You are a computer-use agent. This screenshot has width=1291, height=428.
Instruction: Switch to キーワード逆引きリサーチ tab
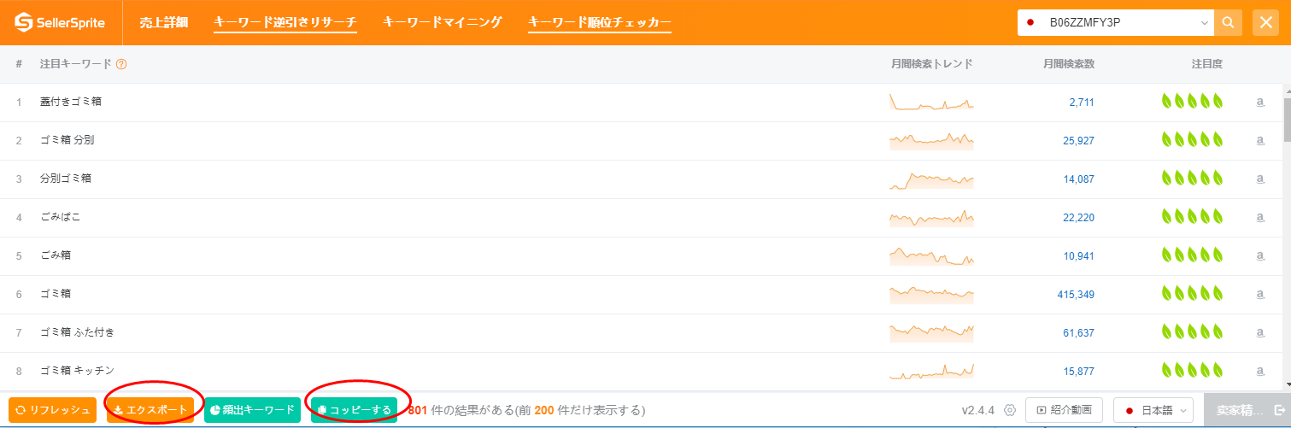(285, 22)
